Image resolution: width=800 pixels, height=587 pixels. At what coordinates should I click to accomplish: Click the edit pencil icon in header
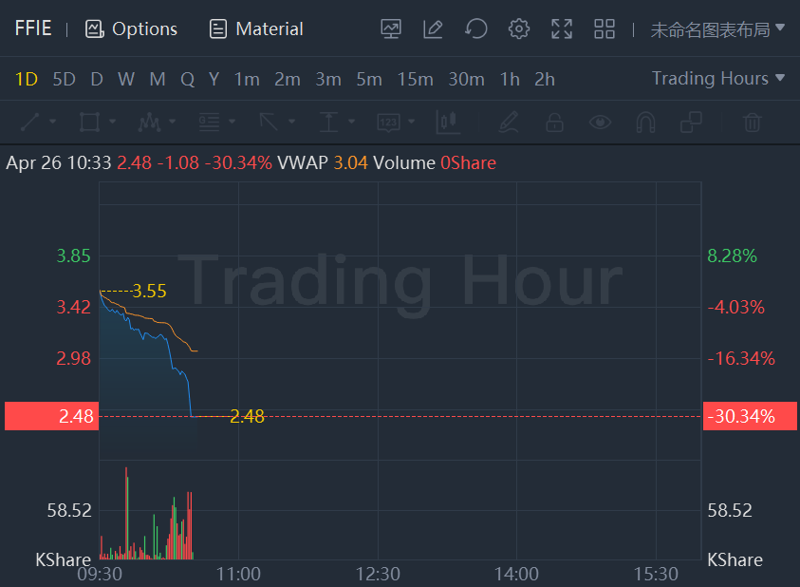pyautogui.click(x=433, y=28)
